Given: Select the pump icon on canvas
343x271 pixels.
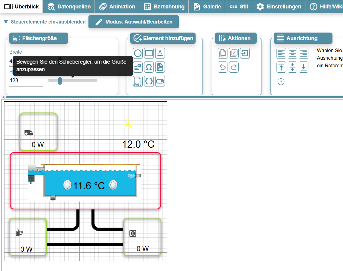Looking at the screenshot, I should coord(19,232).
